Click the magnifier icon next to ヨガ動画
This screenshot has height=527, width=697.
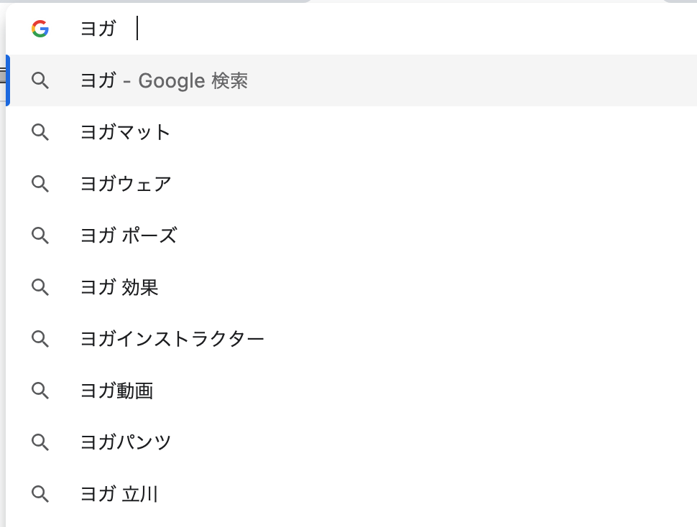tap(40, 391)
